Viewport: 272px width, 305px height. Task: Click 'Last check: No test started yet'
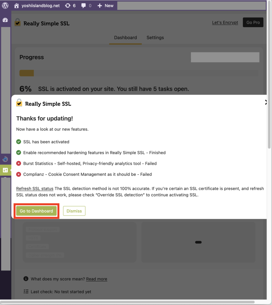pos(61,292)
